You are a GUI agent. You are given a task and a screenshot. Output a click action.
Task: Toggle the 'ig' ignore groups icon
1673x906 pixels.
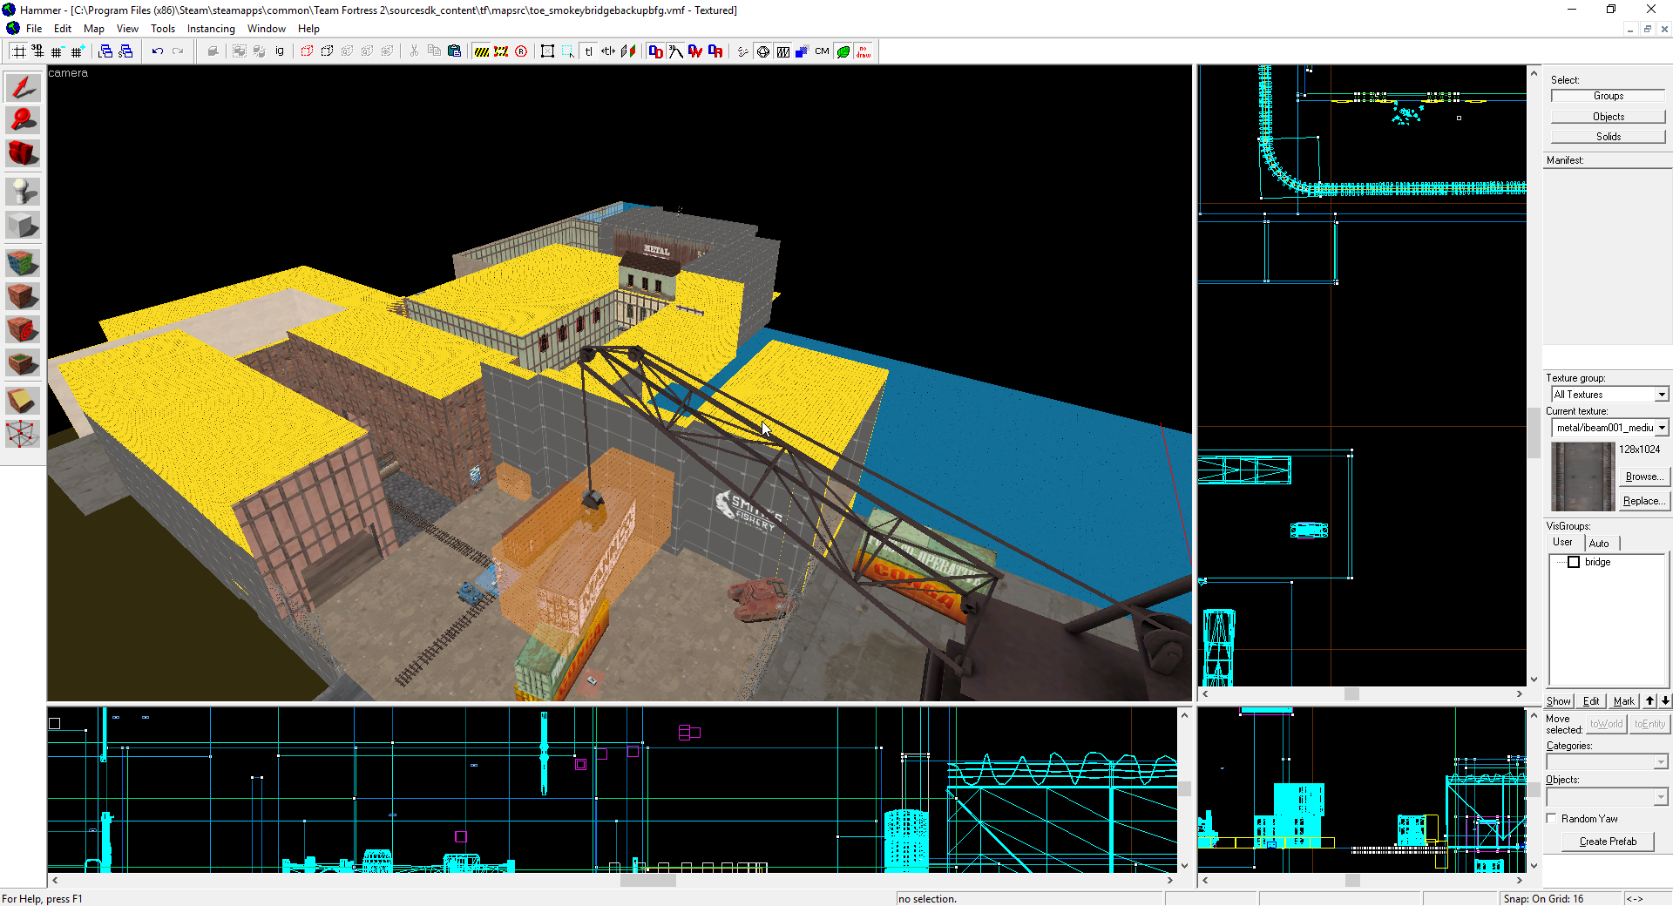pyautogui.click(x=280, y=51)
